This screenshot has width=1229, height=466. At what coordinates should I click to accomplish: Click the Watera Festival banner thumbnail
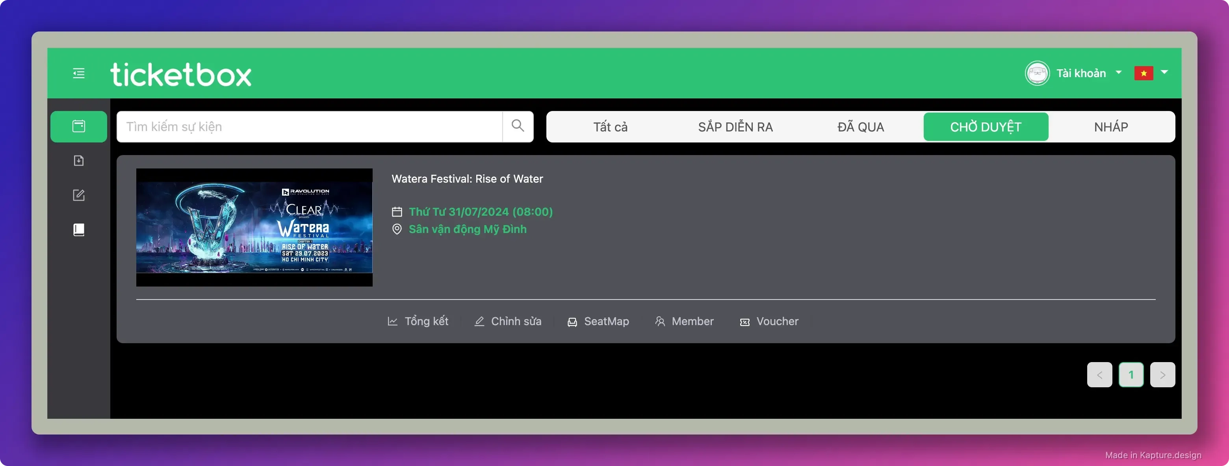click(x=254, y=227)
